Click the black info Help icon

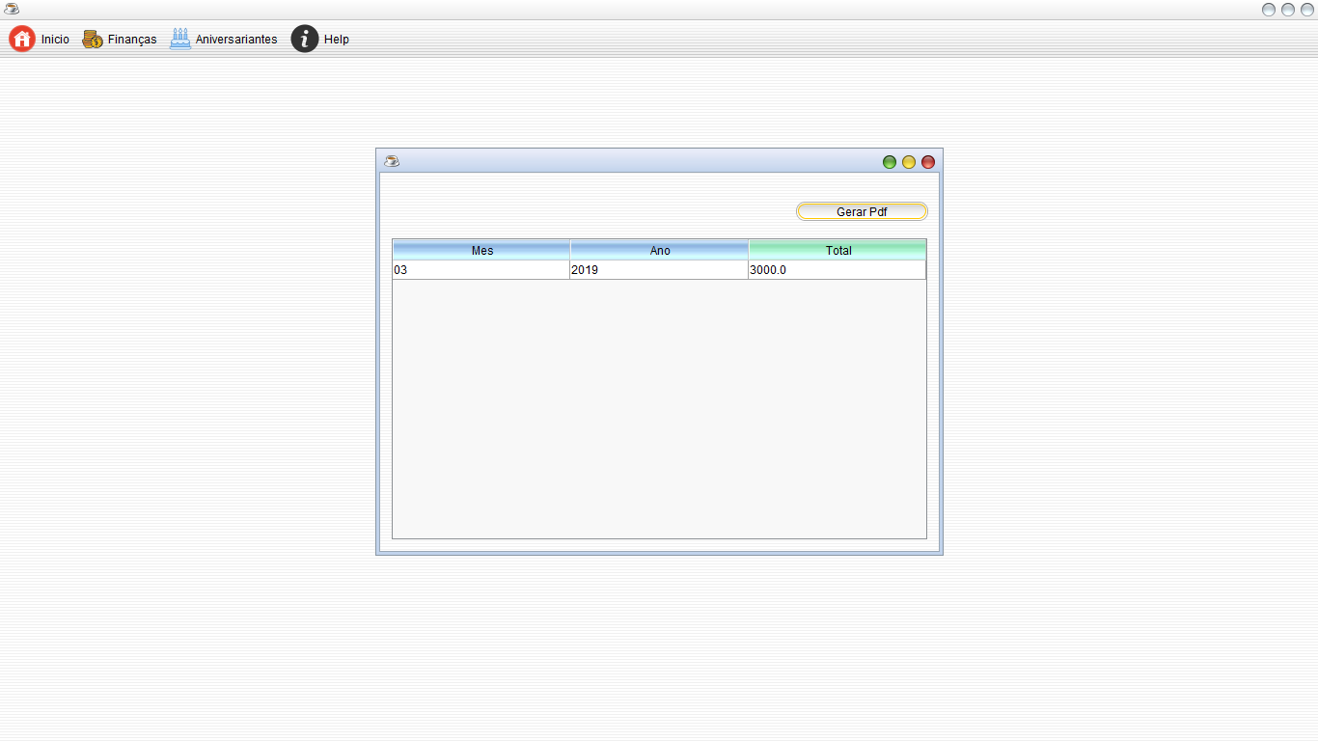coord(305,39)
